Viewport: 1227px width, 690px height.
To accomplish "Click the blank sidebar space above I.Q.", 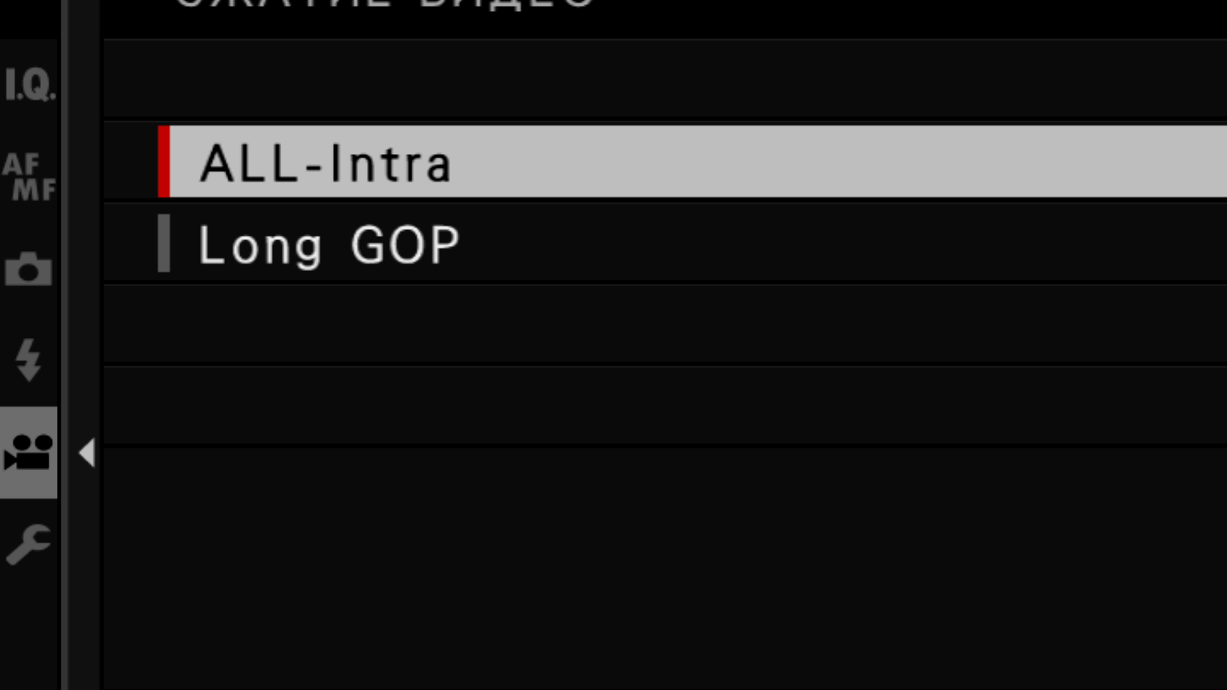I will click(x=28, y=19).
